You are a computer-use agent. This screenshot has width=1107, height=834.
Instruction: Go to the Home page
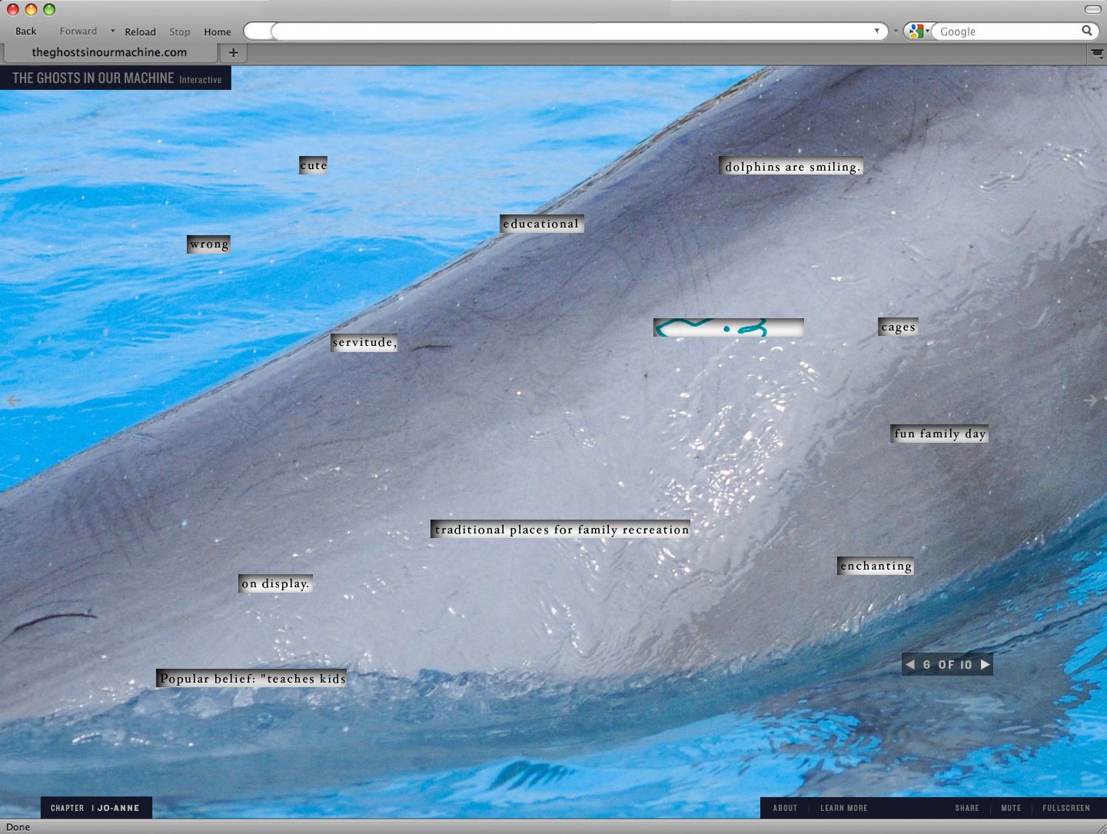218,32
